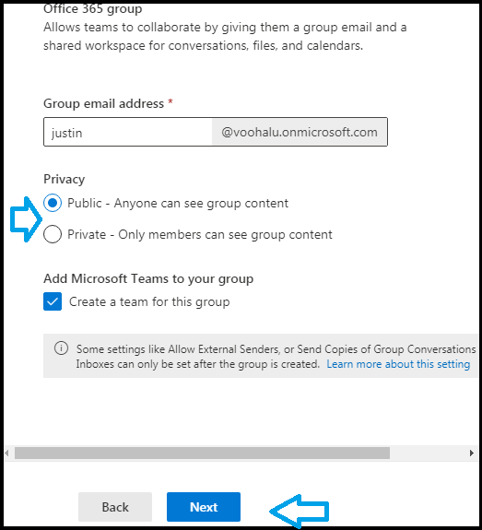Click the blue arrow pointing at Next
This screenshot has width=482, height=530.
[300, 511]
